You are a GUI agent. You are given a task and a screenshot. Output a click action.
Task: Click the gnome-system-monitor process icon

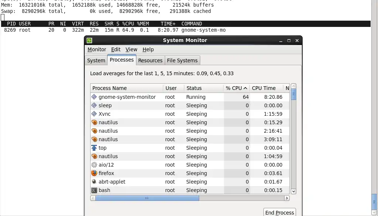point(94,97)
